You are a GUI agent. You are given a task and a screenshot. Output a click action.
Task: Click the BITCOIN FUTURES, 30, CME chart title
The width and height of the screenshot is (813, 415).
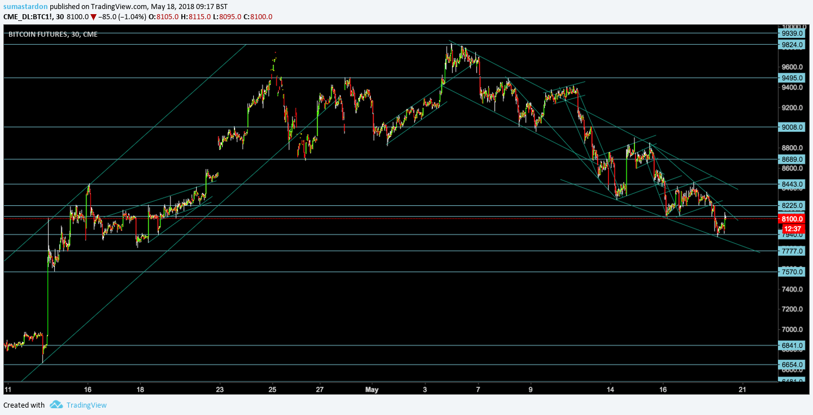[x=53, y=34]
